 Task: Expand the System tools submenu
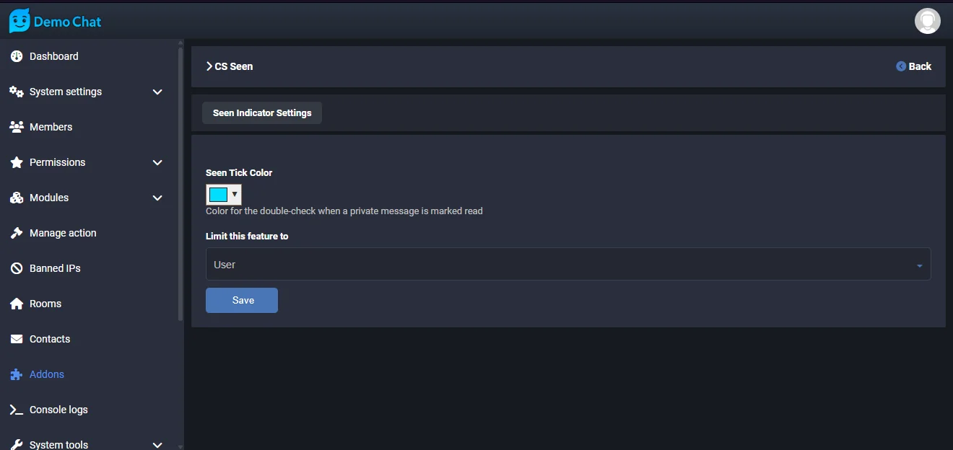pyautogui.click(x=157, y=444)
